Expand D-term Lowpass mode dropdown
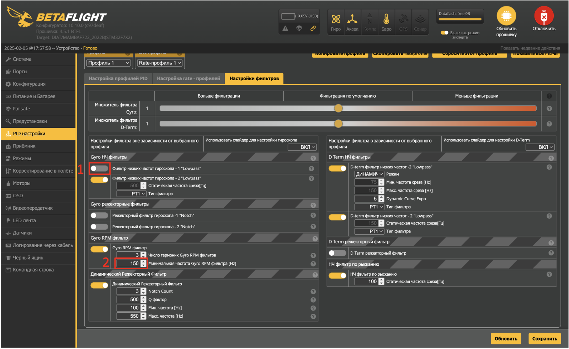The image size is (569, 349). click(x=369, y=174)
